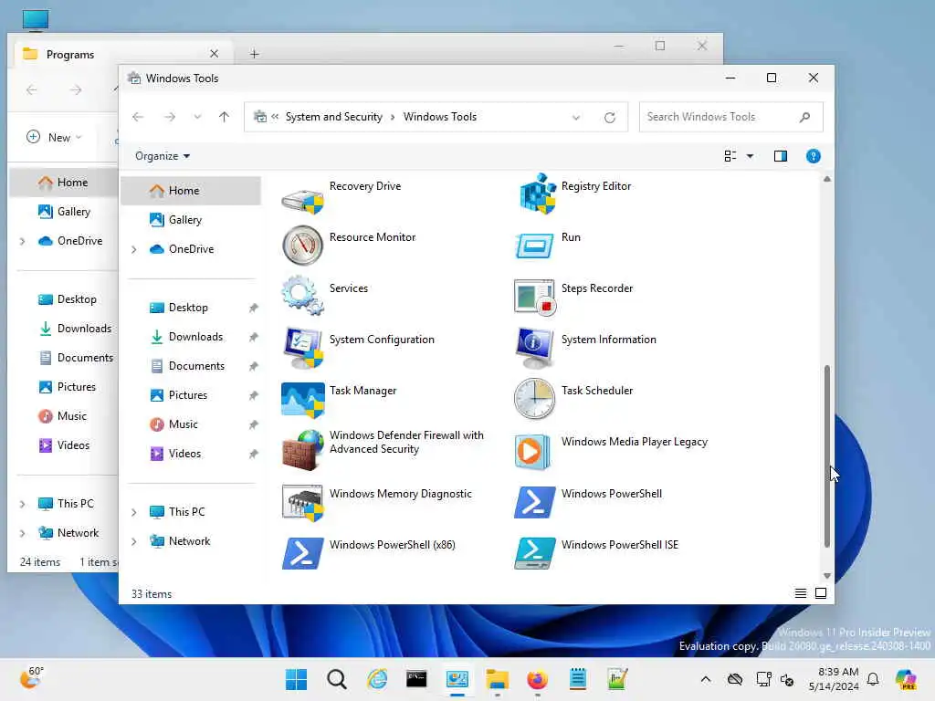Click the Help question mark icon

pos(813,156)
